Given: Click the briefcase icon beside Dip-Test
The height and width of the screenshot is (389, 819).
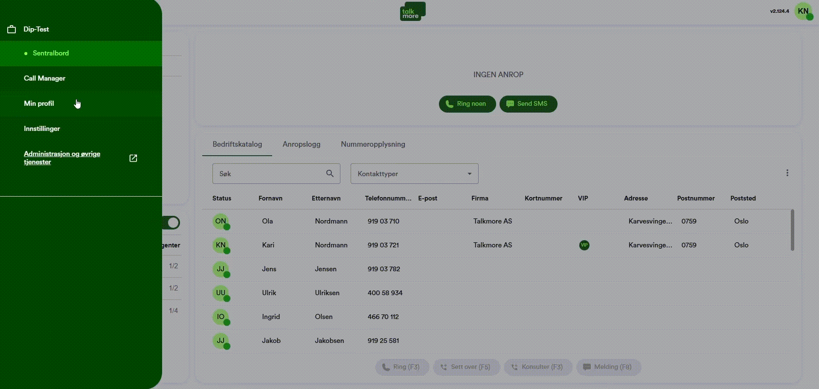Looking at the screenshot, I should pos(11,29).
